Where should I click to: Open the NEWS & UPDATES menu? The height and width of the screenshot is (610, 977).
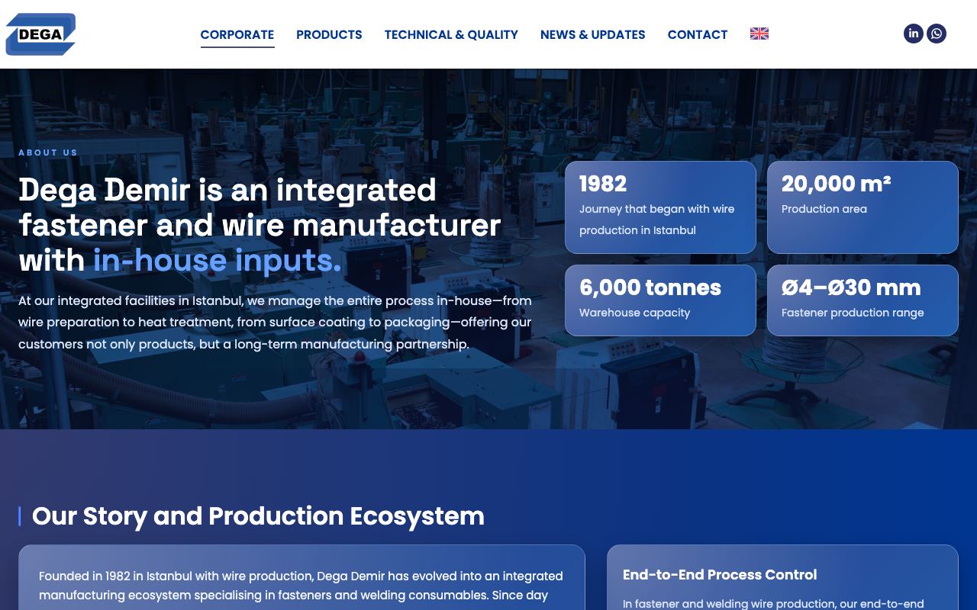click(593, 34)
